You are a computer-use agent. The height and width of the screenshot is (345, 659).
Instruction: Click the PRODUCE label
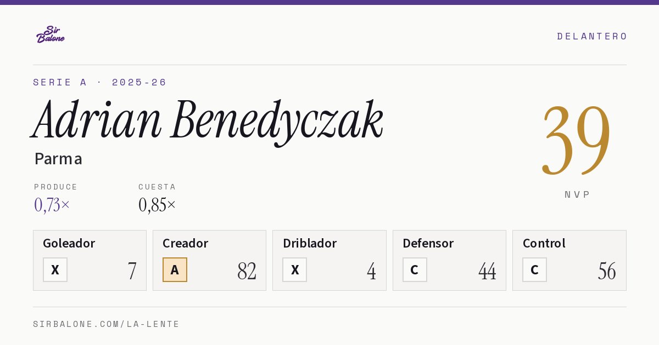56,187
